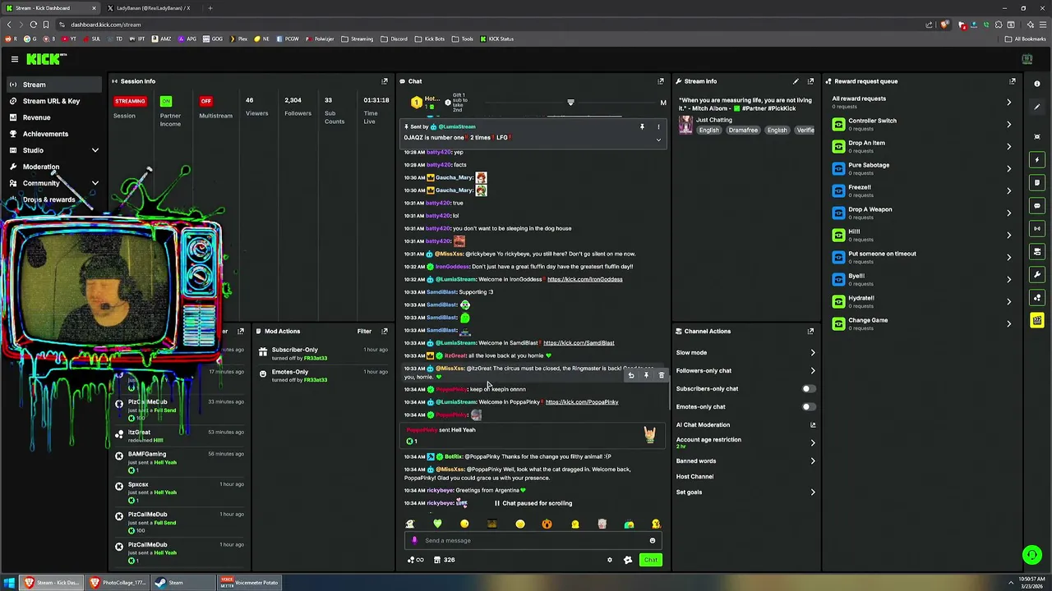Delete the highlighted MissXss chat message

[x=661, y=375]
